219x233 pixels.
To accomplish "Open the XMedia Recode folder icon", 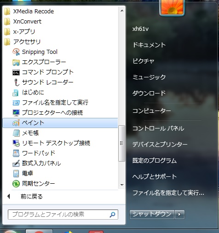I will [x=7, y=12].
